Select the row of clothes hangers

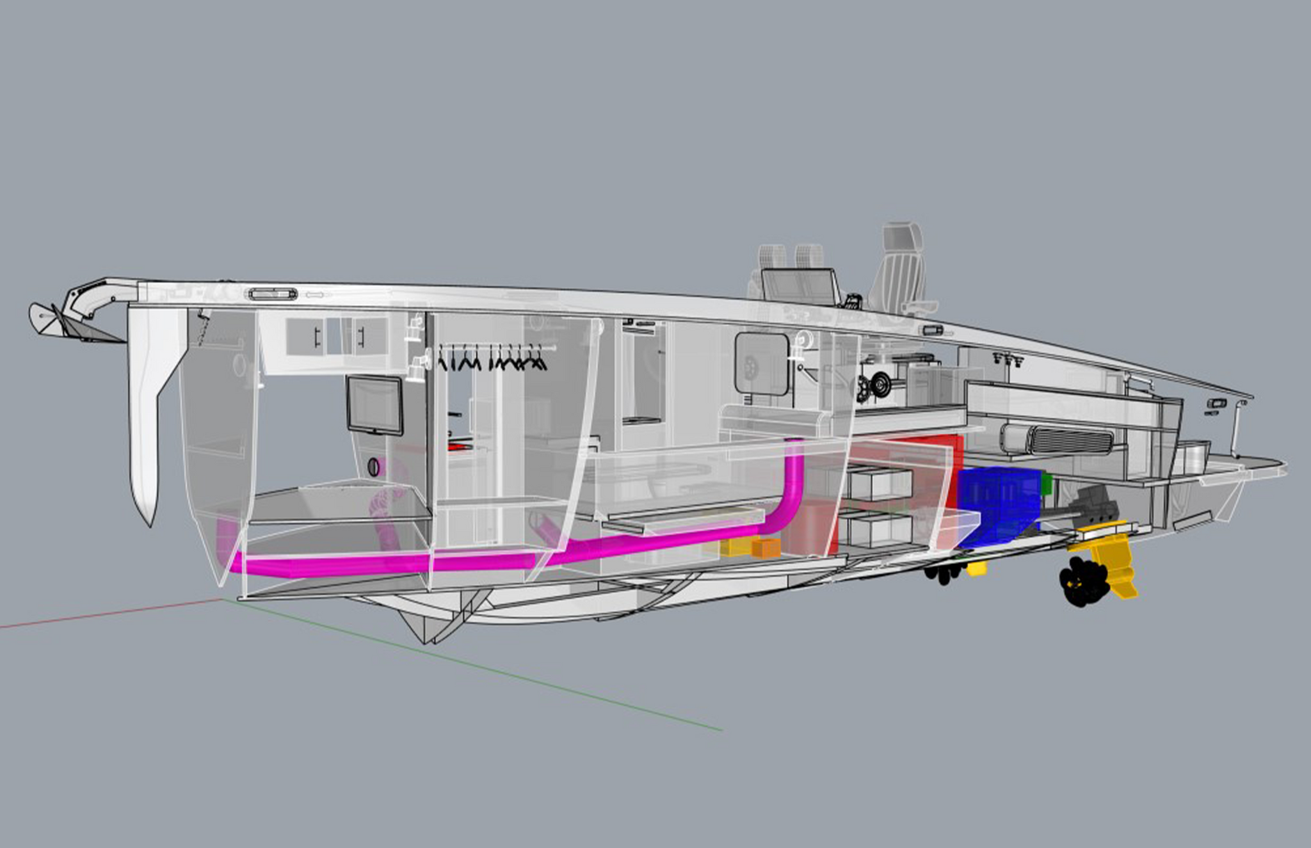point(492,358)
